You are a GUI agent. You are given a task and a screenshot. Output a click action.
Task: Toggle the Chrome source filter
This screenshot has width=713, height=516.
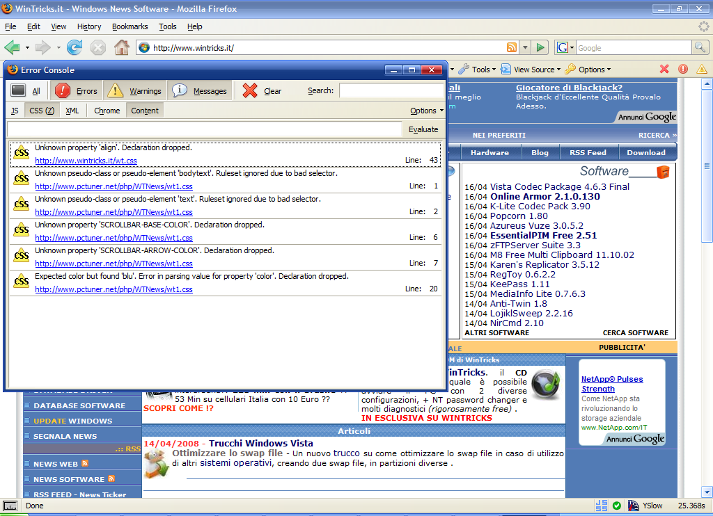click(x=107, y=111)
